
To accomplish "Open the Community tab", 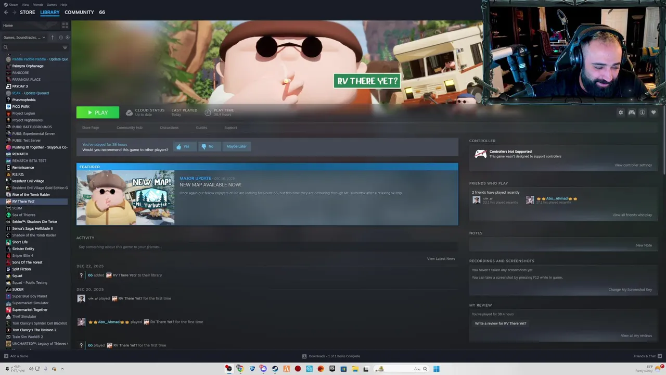I will click(79, 12).
